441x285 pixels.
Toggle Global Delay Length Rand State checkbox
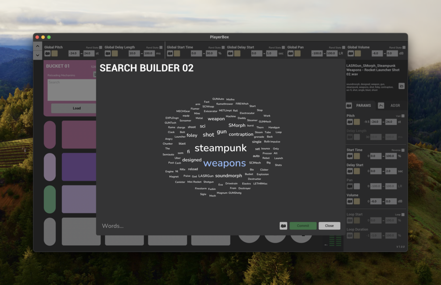click(x=161, y=47)
